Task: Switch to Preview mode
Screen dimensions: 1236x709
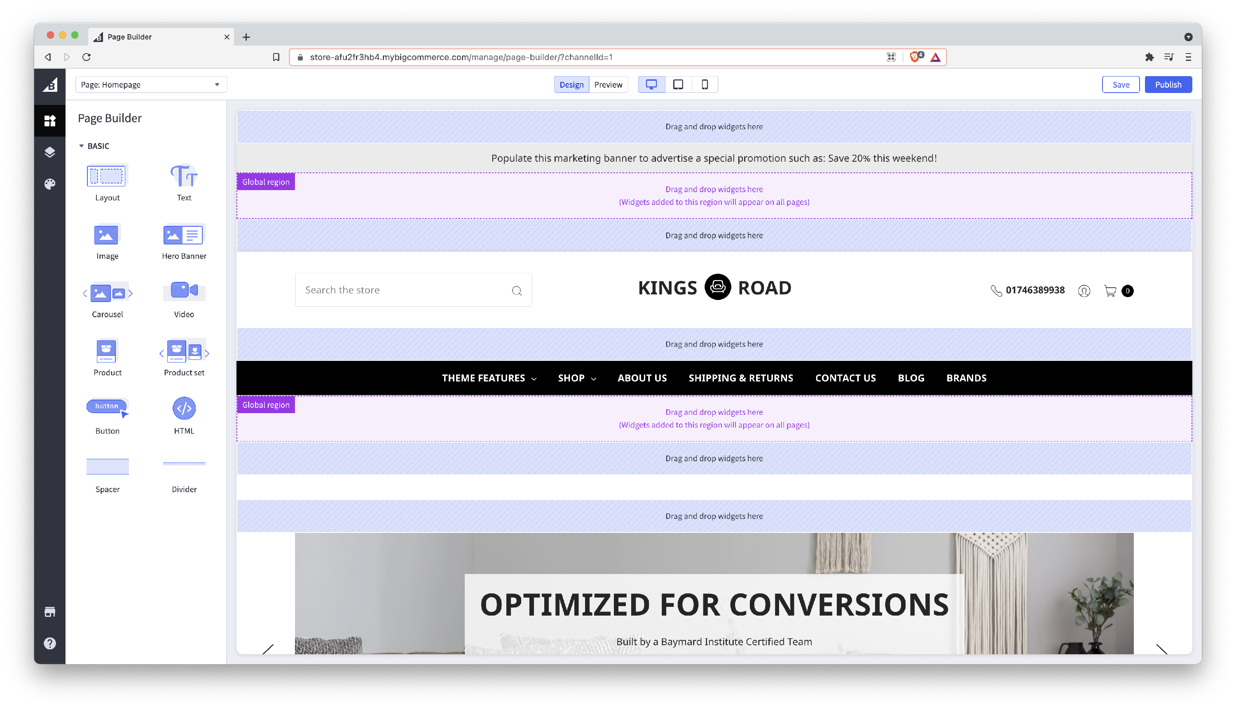Action: pyautogui.click(x=608, y=85)
